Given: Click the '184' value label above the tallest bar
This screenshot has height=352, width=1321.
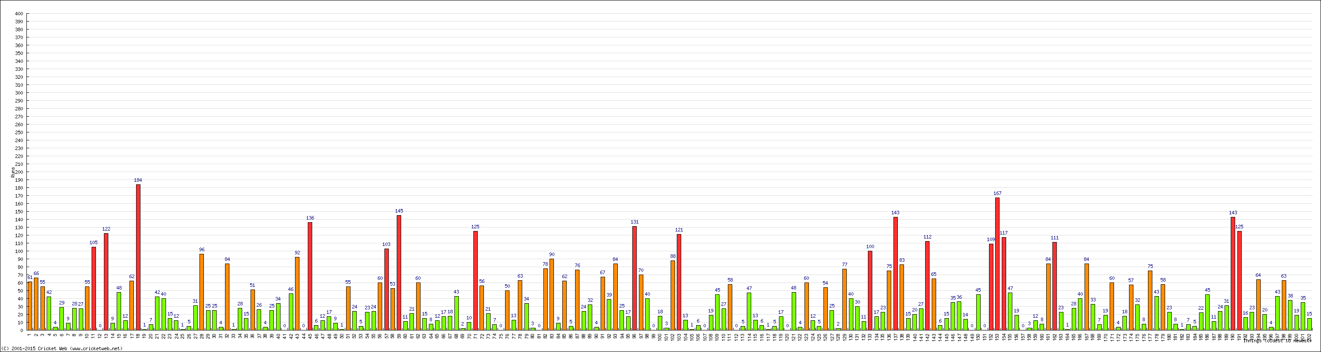Looking at the screenshot, I should (138, 180).
